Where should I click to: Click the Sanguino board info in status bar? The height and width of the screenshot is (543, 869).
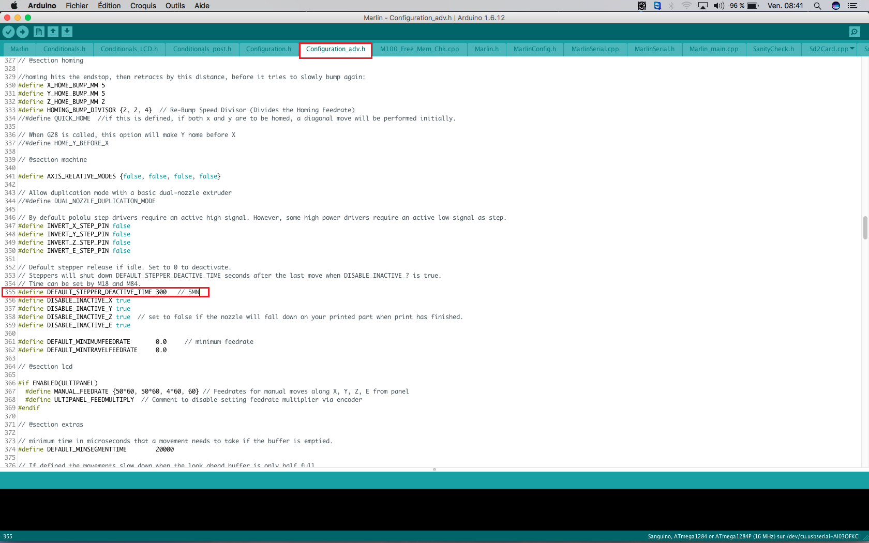click(x=753, y=536)
